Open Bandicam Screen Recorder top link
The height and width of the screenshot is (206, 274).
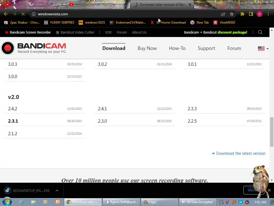(28, 32)
